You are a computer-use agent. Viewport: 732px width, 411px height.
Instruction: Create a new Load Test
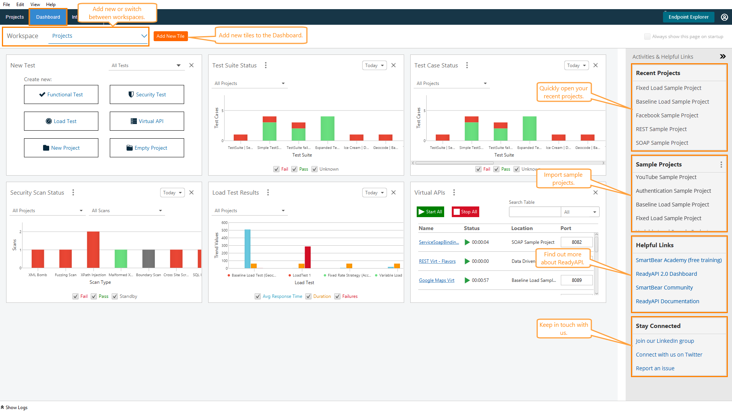tap(61, 121)
